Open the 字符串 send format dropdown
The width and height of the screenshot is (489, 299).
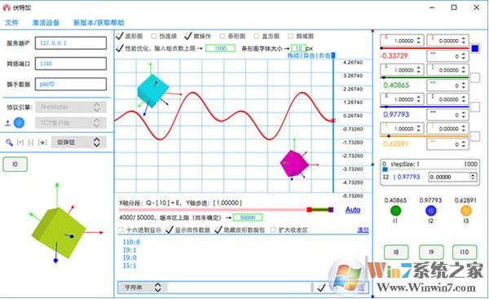click(143, 288)
